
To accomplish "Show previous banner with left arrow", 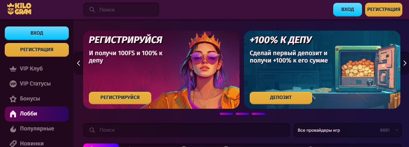I will tap(79, 63).
